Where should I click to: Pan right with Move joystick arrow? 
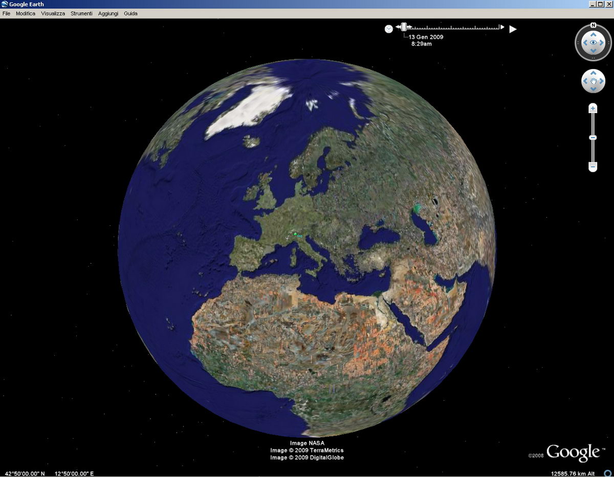tap(601, 81)
